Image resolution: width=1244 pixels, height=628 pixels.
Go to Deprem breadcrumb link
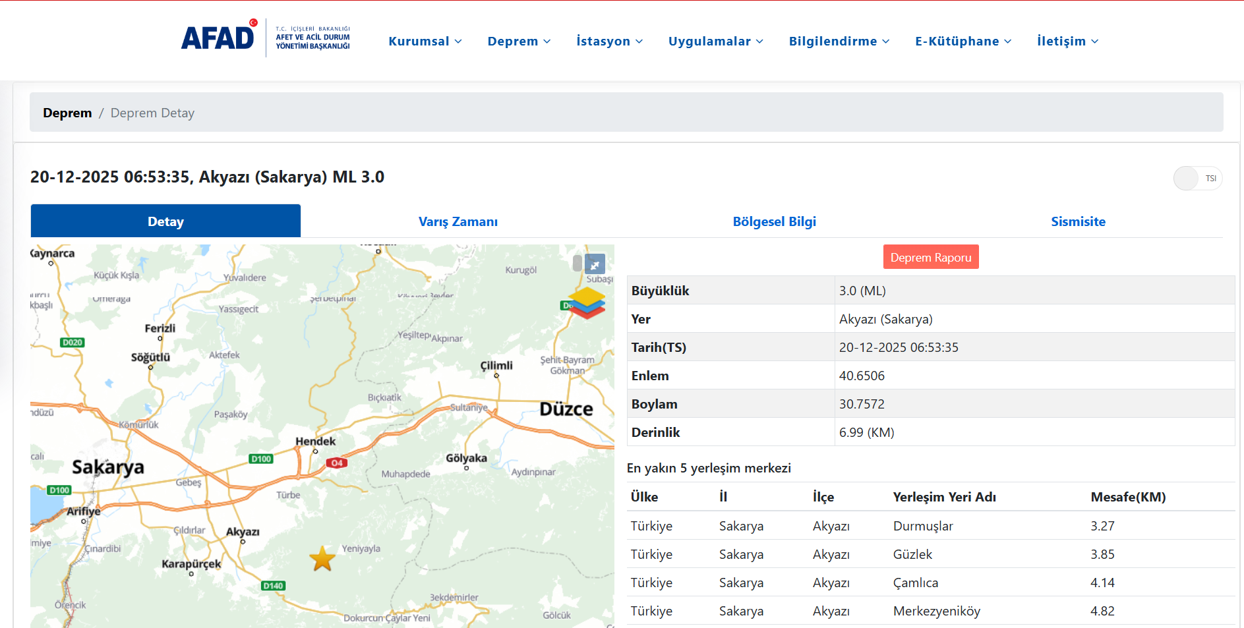[x=67, y=113]
